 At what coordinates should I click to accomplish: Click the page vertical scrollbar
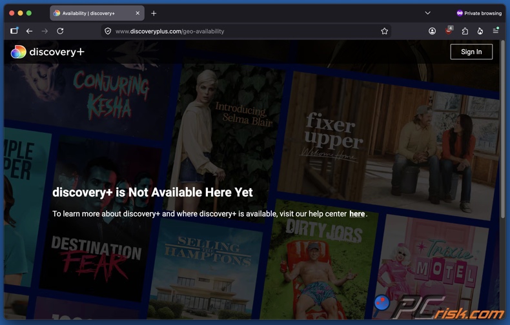coord(503,130)
